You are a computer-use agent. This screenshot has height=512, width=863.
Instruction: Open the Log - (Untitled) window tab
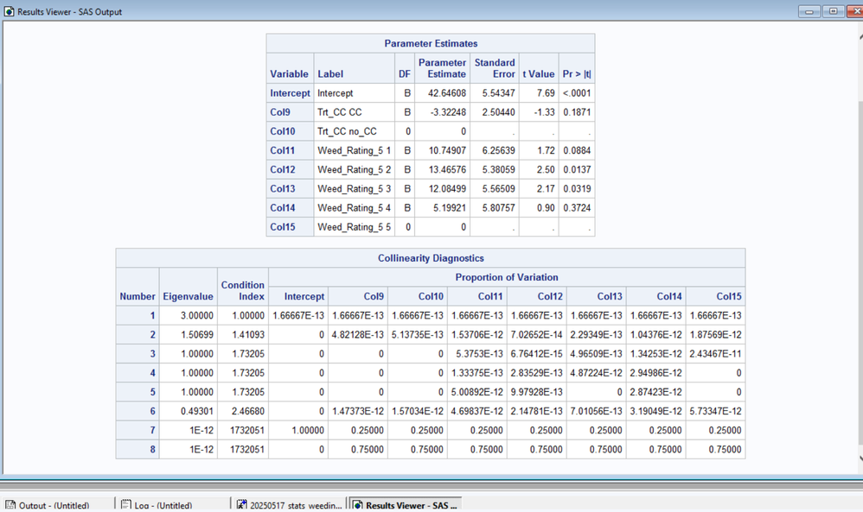(x=158, y=505)
